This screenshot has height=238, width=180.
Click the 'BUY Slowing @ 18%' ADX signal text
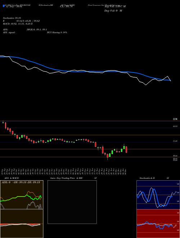pyautogui.click(x=57, y=32)
